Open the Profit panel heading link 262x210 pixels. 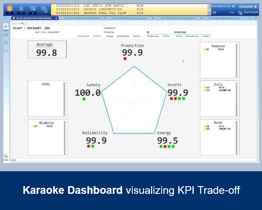click(x=218, y=84)
